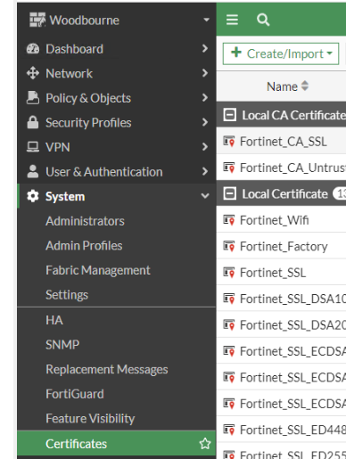Click the Woodbourne VDOM name
The height and width of the screenshot is (459, 346).
point(84,20)
